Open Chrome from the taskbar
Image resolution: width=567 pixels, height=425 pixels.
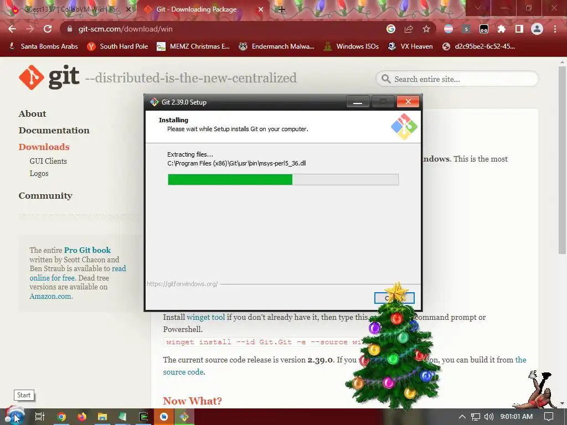pyautogui.click(x=61, y=417)
